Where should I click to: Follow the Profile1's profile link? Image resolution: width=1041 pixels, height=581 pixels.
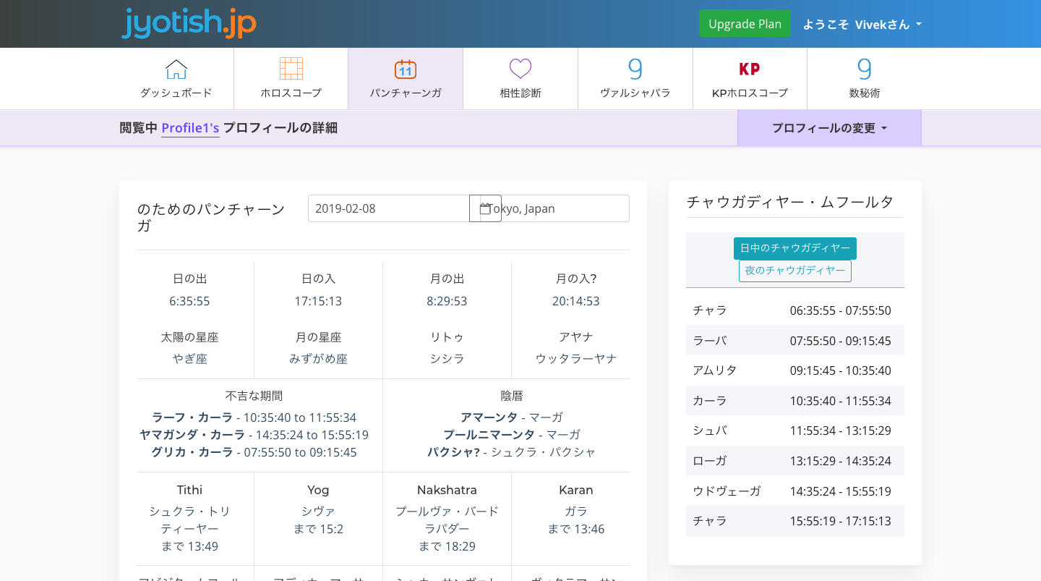point(190,128)
